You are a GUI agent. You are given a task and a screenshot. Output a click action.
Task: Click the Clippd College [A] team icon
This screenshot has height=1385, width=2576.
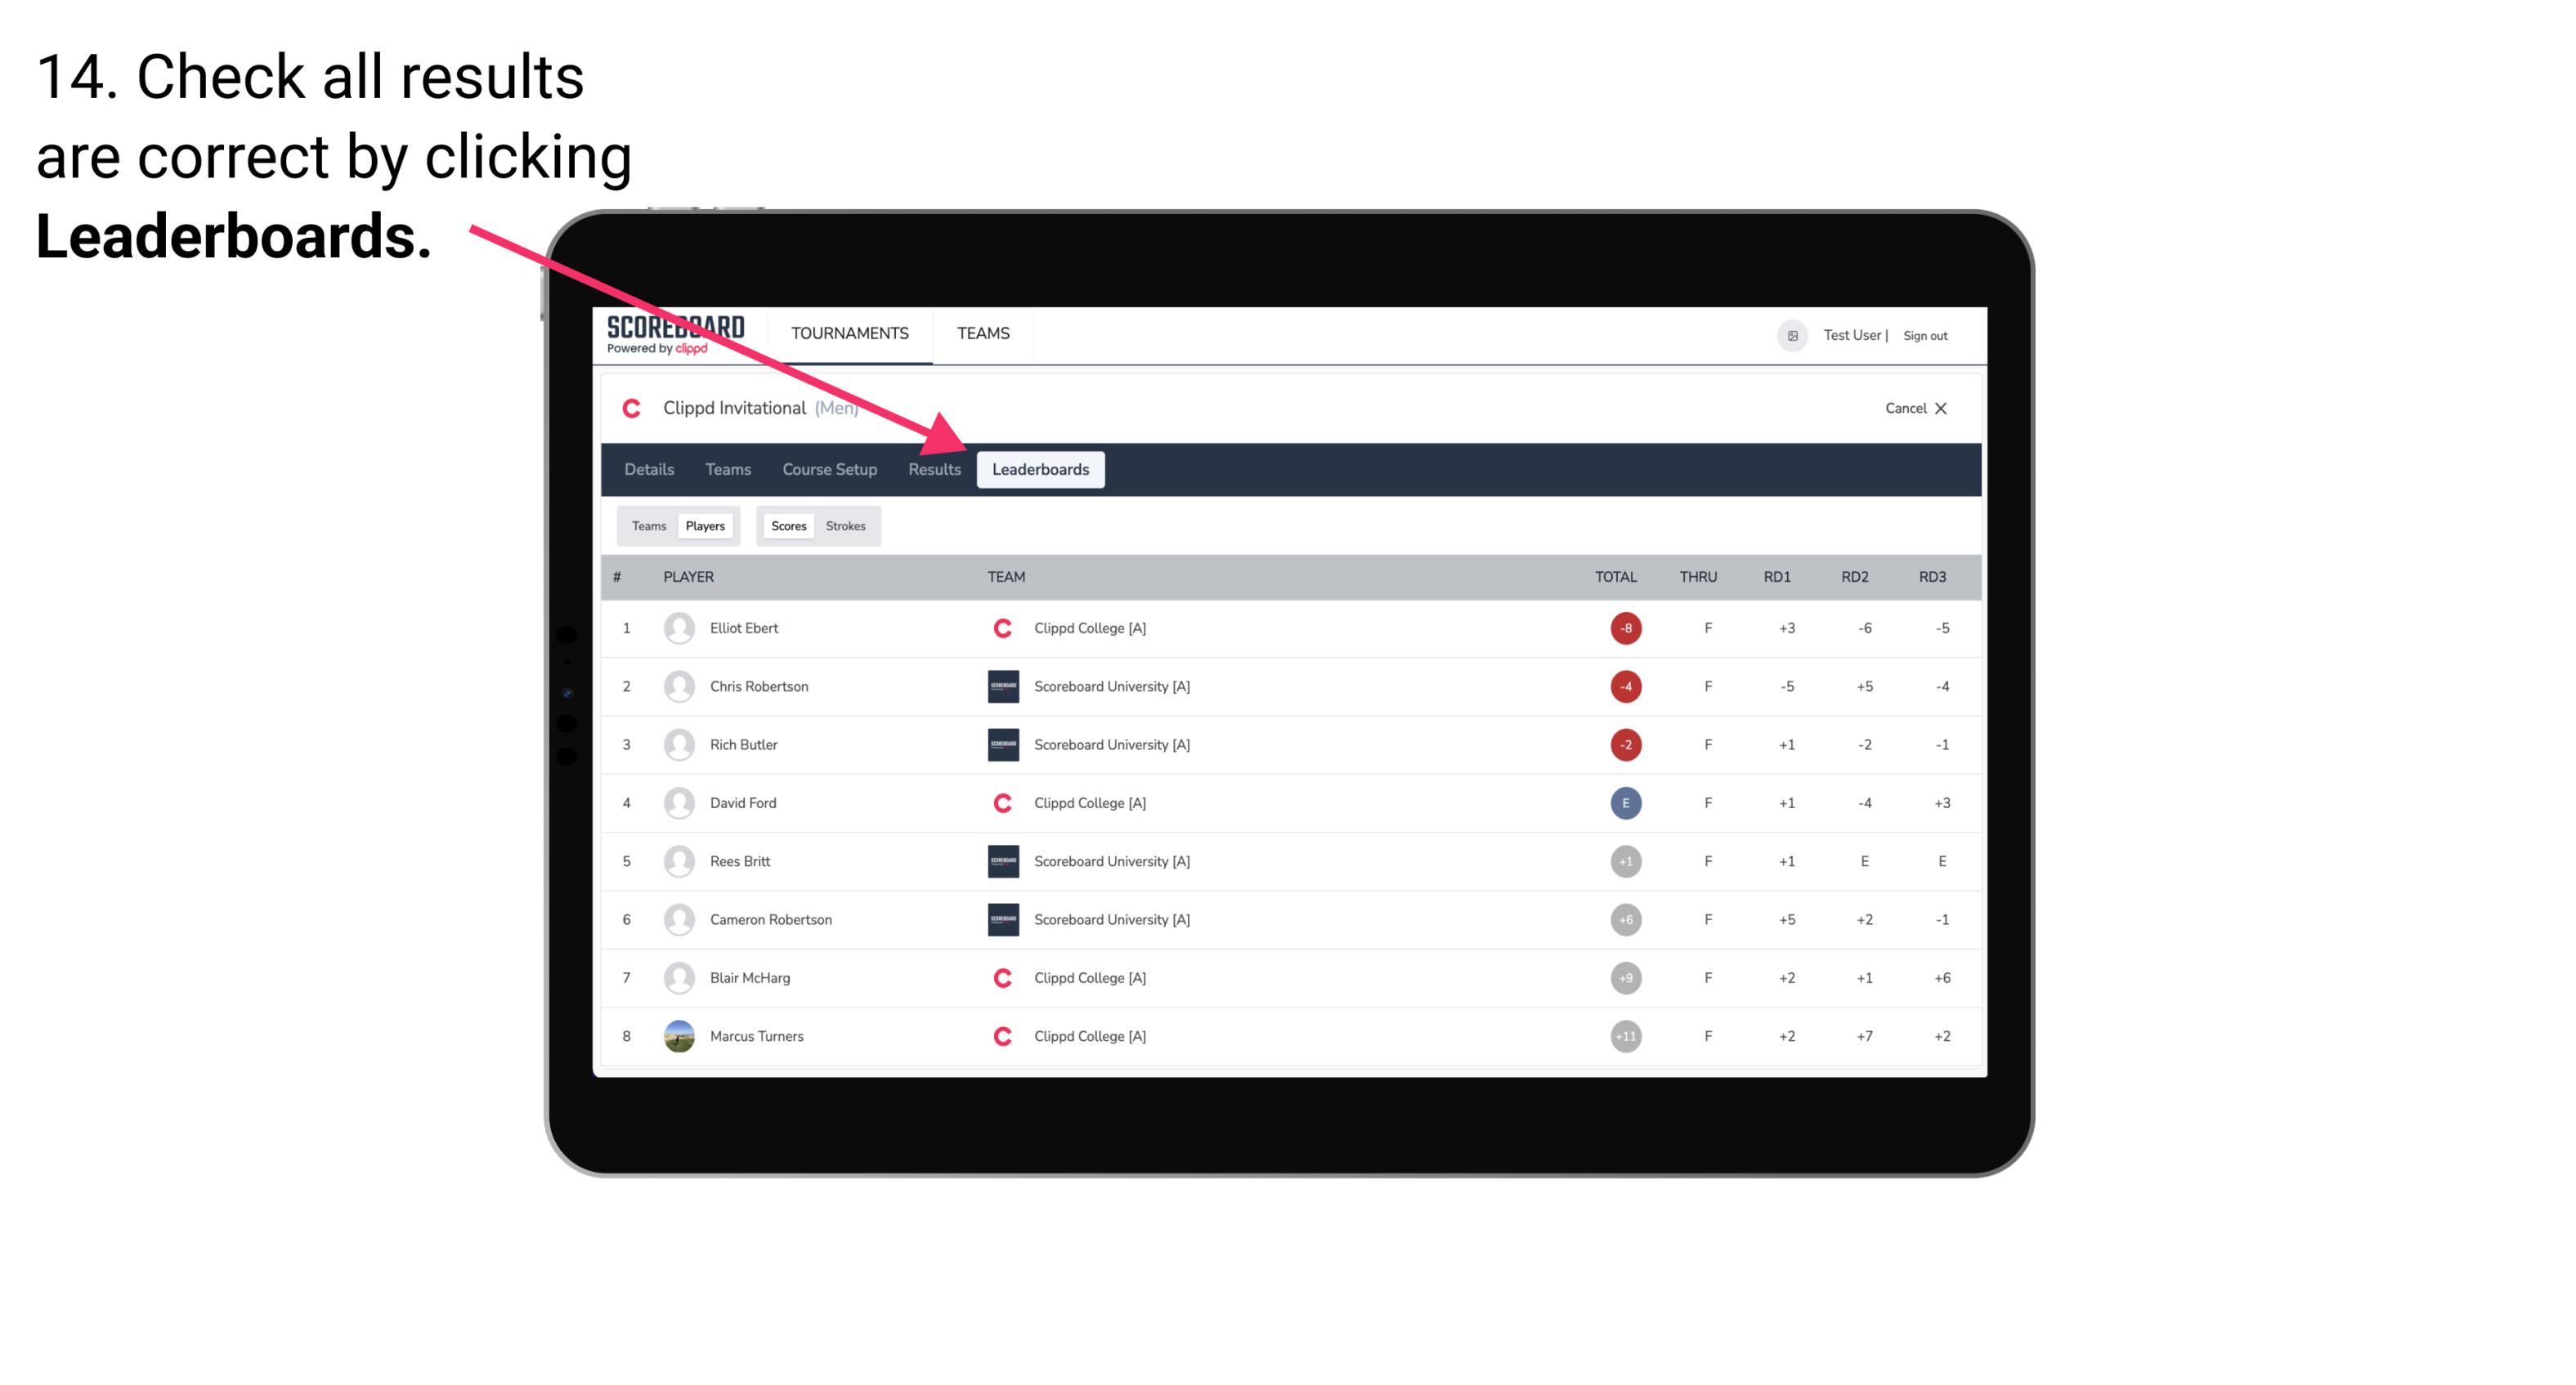(1001, 628)
